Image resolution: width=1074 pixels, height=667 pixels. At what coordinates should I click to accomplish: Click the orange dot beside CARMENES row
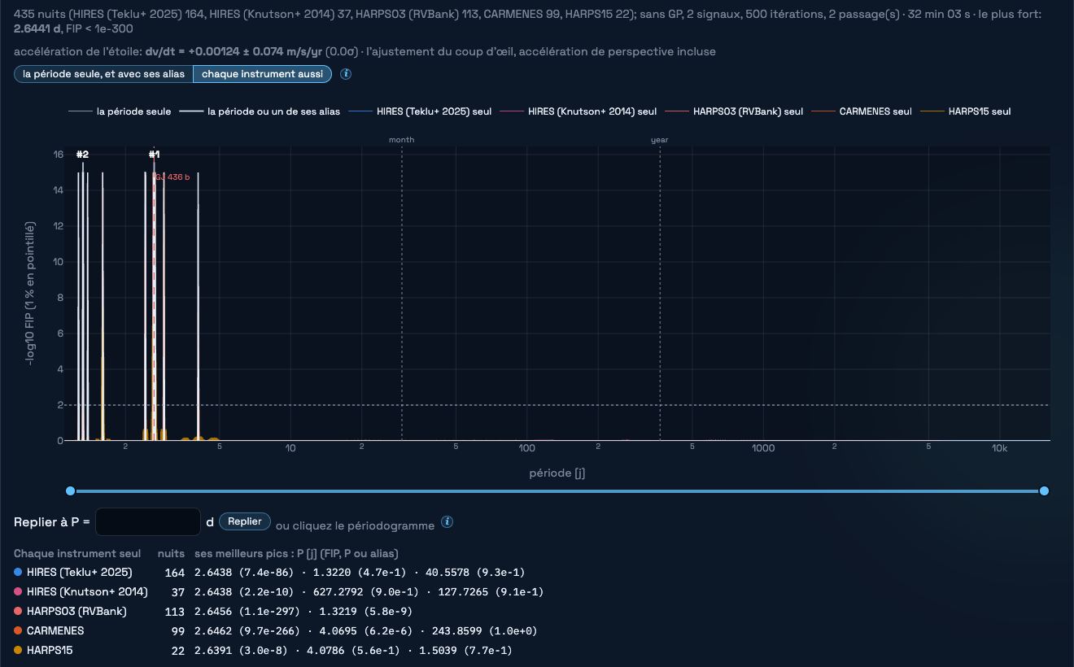pyautogui.click(x=18, y=631)
